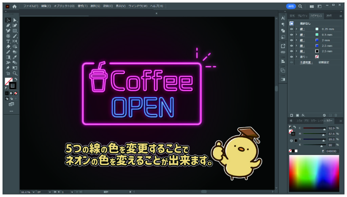Open the Links panel chain icon
Image resolution: width=347 pixels, height=197 pixels.
pos(283,52)
